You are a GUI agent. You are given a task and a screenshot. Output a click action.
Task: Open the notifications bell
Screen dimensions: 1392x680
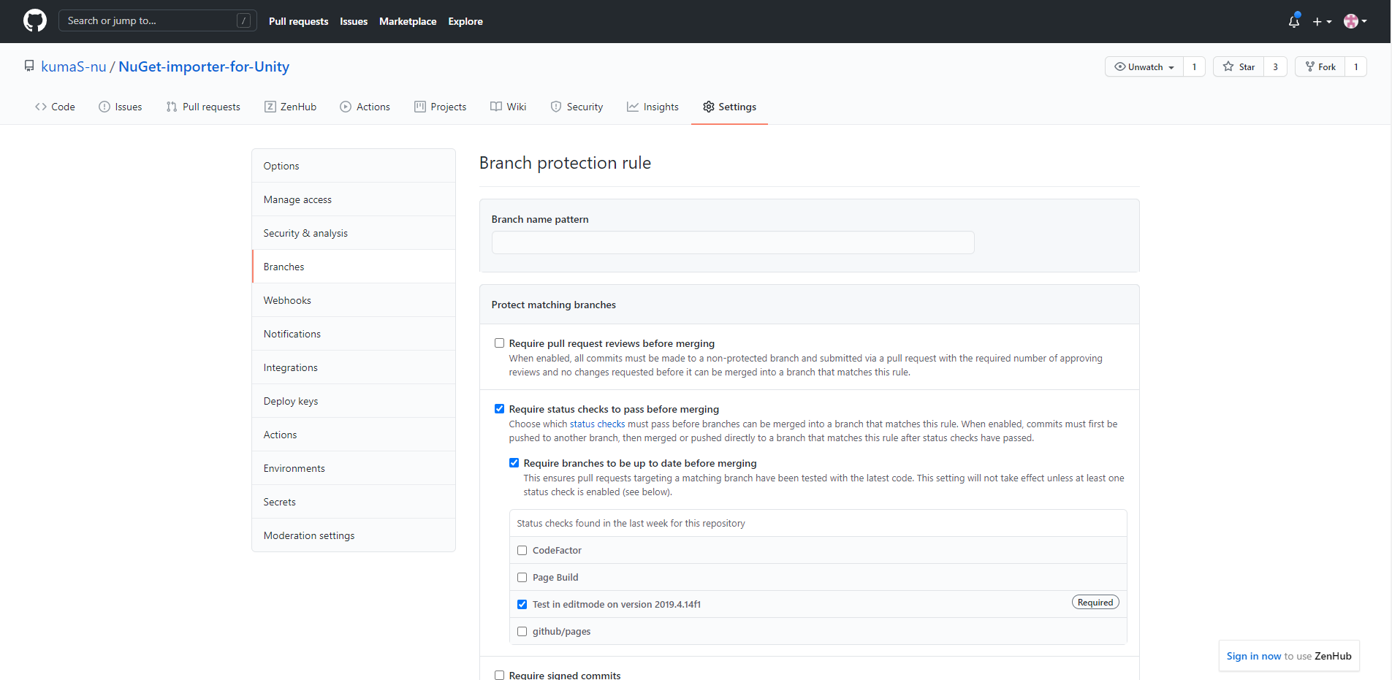tap(1293, 21)
